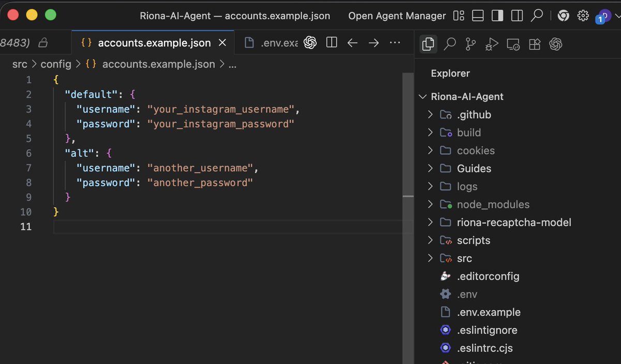Screen dimensions: 621x364
Task: Toggle the secondary side bar visibility
Action: pyautogui.click(x=516, y=16)
